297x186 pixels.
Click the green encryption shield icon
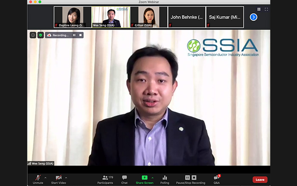40,35
